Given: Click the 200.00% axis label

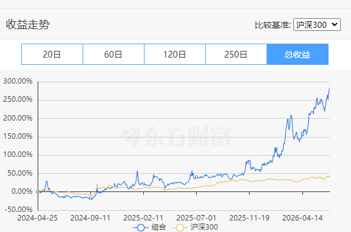Looking at the screenshot, I should pyautogui.click(x=18, y=118).
